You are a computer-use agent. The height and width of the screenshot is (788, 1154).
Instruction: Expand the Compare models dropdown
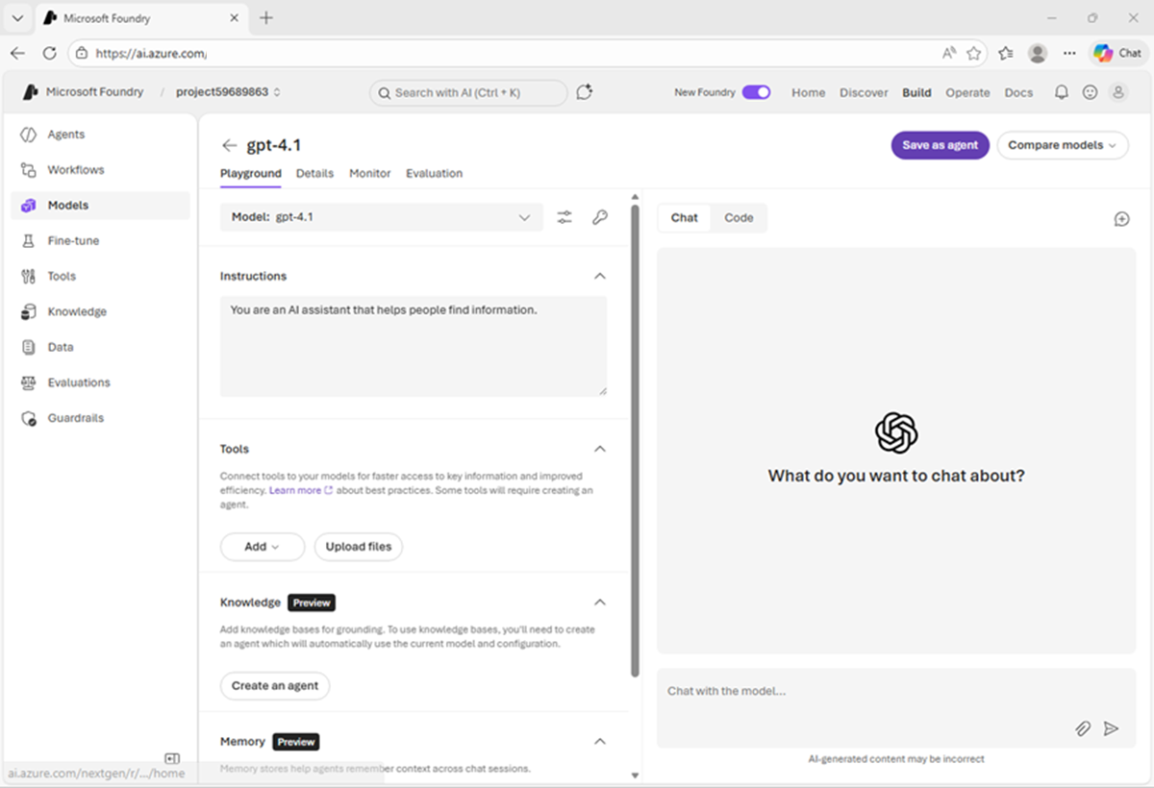click(x=1062, y=145)
